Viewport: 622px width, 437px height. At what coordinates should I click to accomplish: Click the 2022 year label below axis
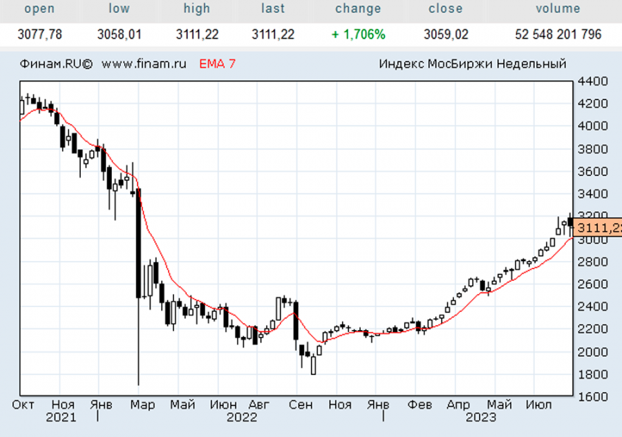(242, 418)
